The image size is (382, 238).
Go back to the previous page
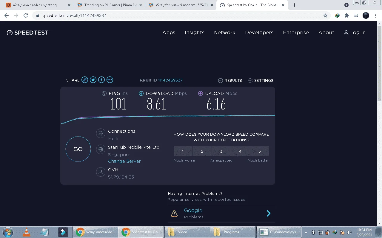[7, 15]
